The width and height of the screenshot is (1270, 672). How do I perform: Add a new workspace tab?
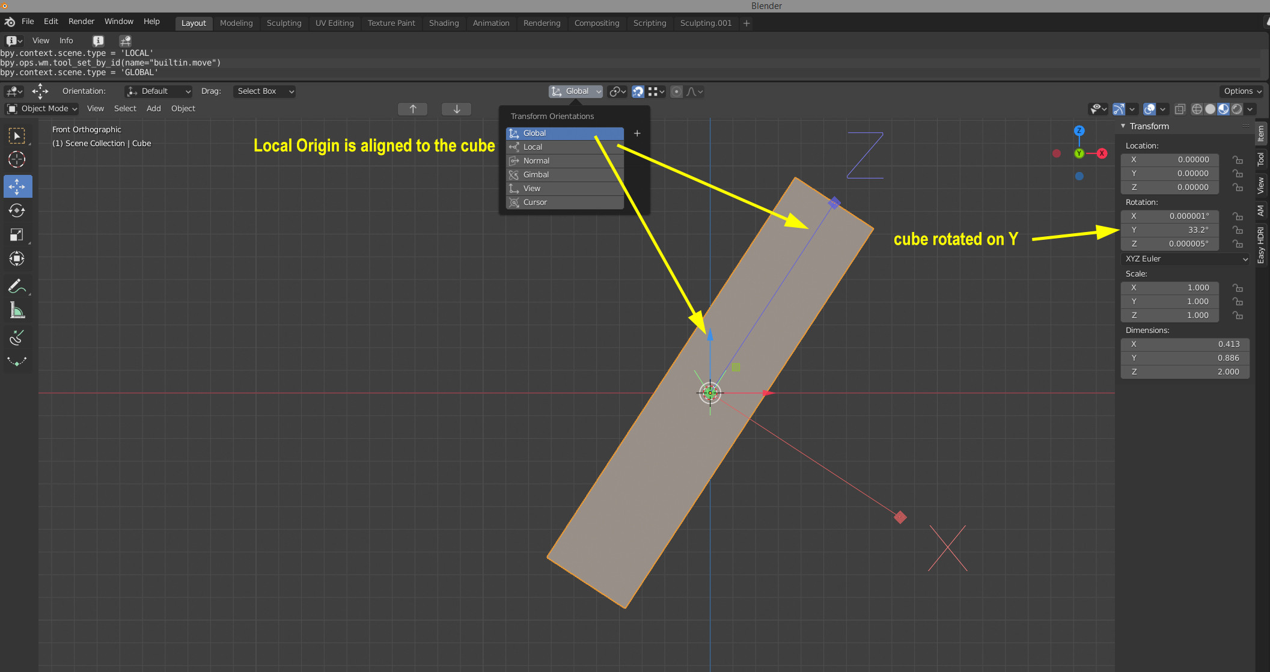pos(746,23)
